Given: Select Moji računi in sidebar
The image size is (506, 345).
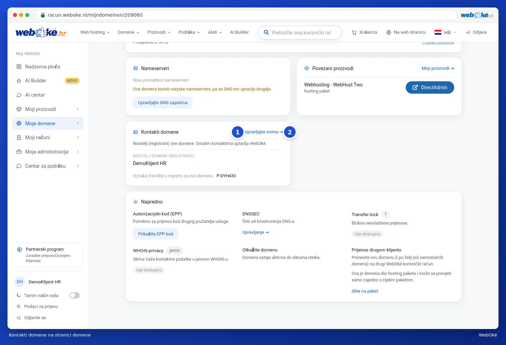Looking at the screenshot, I should pyautogui.click(x=48, y=137).
